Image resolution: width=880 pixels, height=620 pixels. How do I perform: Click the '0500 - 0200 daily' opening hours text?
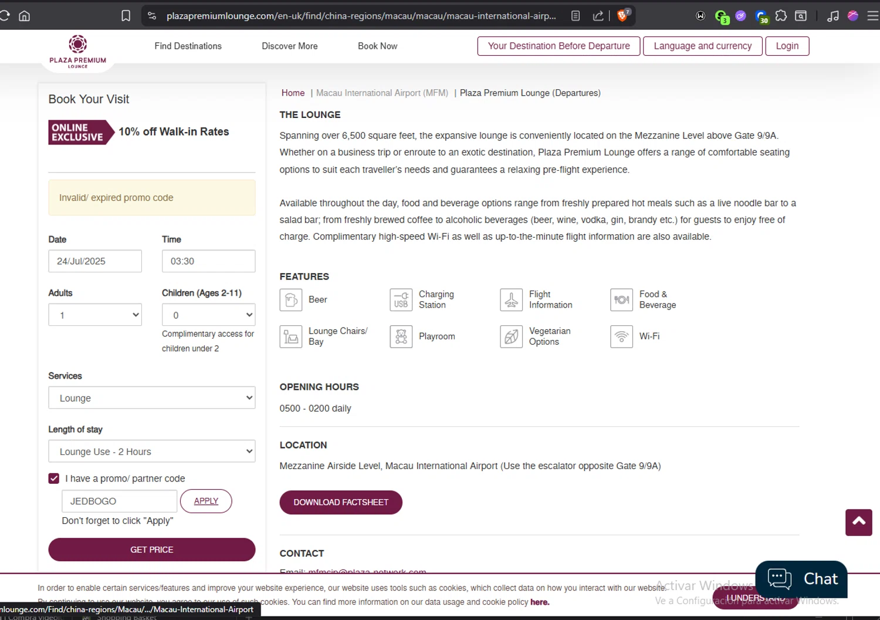pyautogui.click(x=315, y=409)
